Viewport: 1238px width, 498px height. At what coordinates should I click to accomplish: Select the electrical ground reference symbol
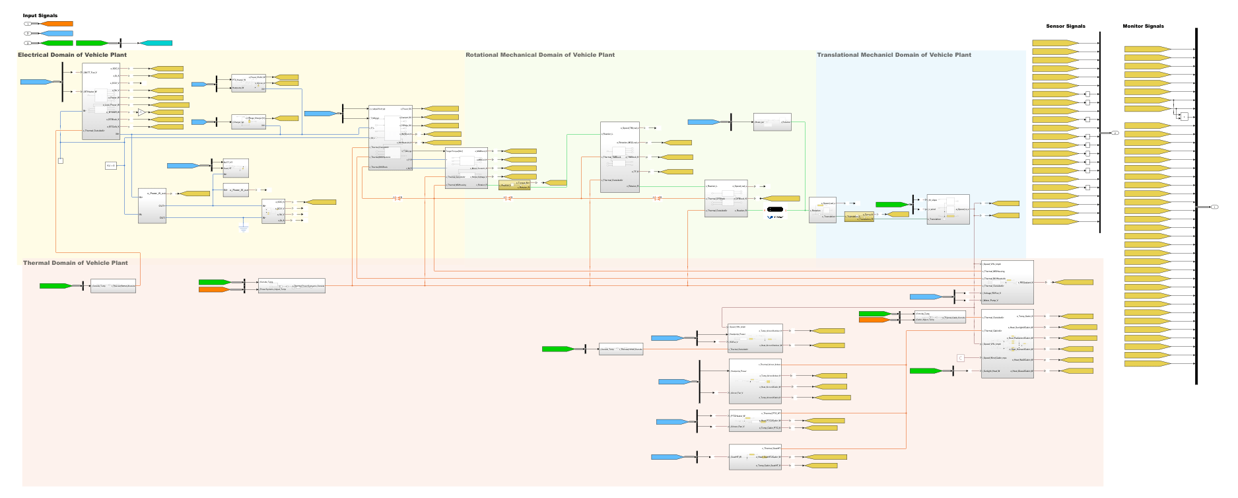click(x=244, y=229)
